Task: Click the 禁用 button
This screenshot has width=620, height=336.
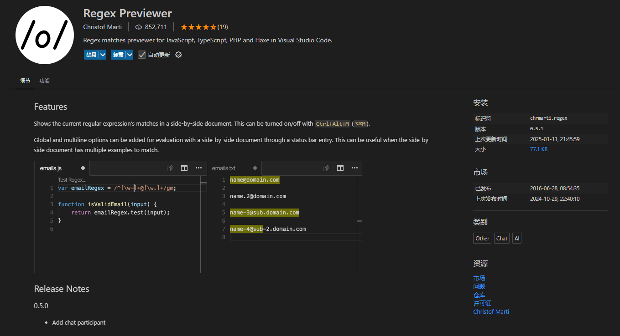Action: (91, 55)
